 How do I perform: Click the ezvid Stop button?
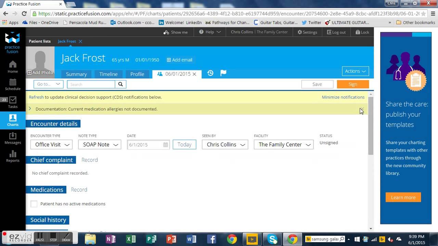(53, 237)
